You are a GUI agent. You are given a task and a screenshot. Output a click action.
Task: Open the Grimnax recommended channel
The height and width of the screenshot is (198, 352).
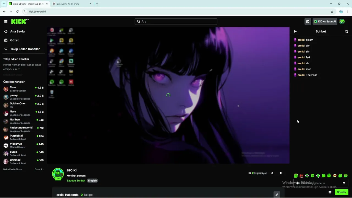point(23,161)
